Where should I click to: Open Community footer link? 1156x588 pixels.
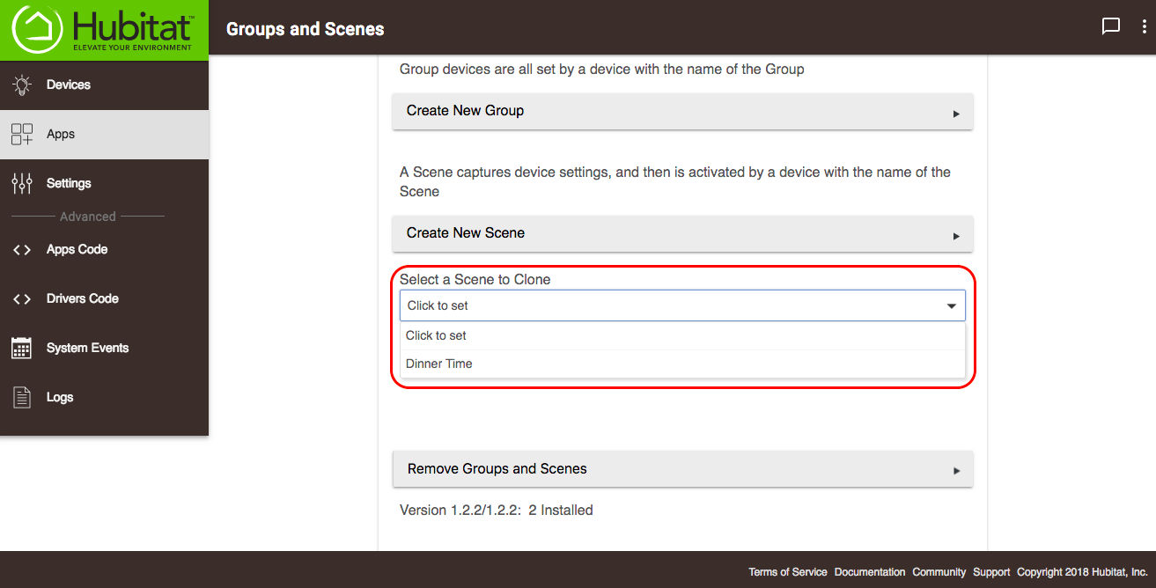(939, 572)
